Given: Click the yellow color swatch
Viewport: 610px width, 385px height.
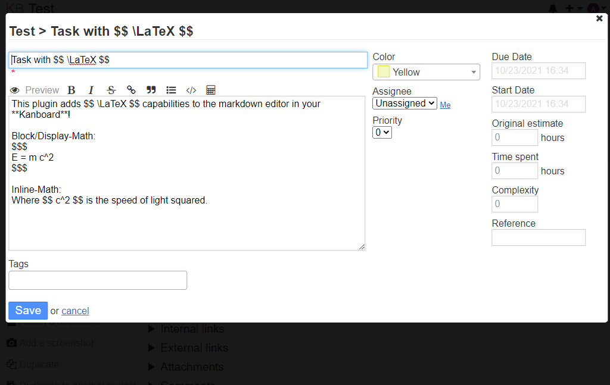Looking at the screenshot, I should point(384,72).
